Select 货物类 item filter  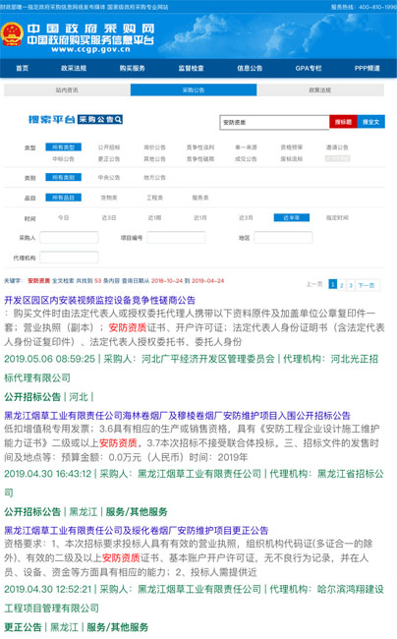pyautogui.click(x=109, y=198)
